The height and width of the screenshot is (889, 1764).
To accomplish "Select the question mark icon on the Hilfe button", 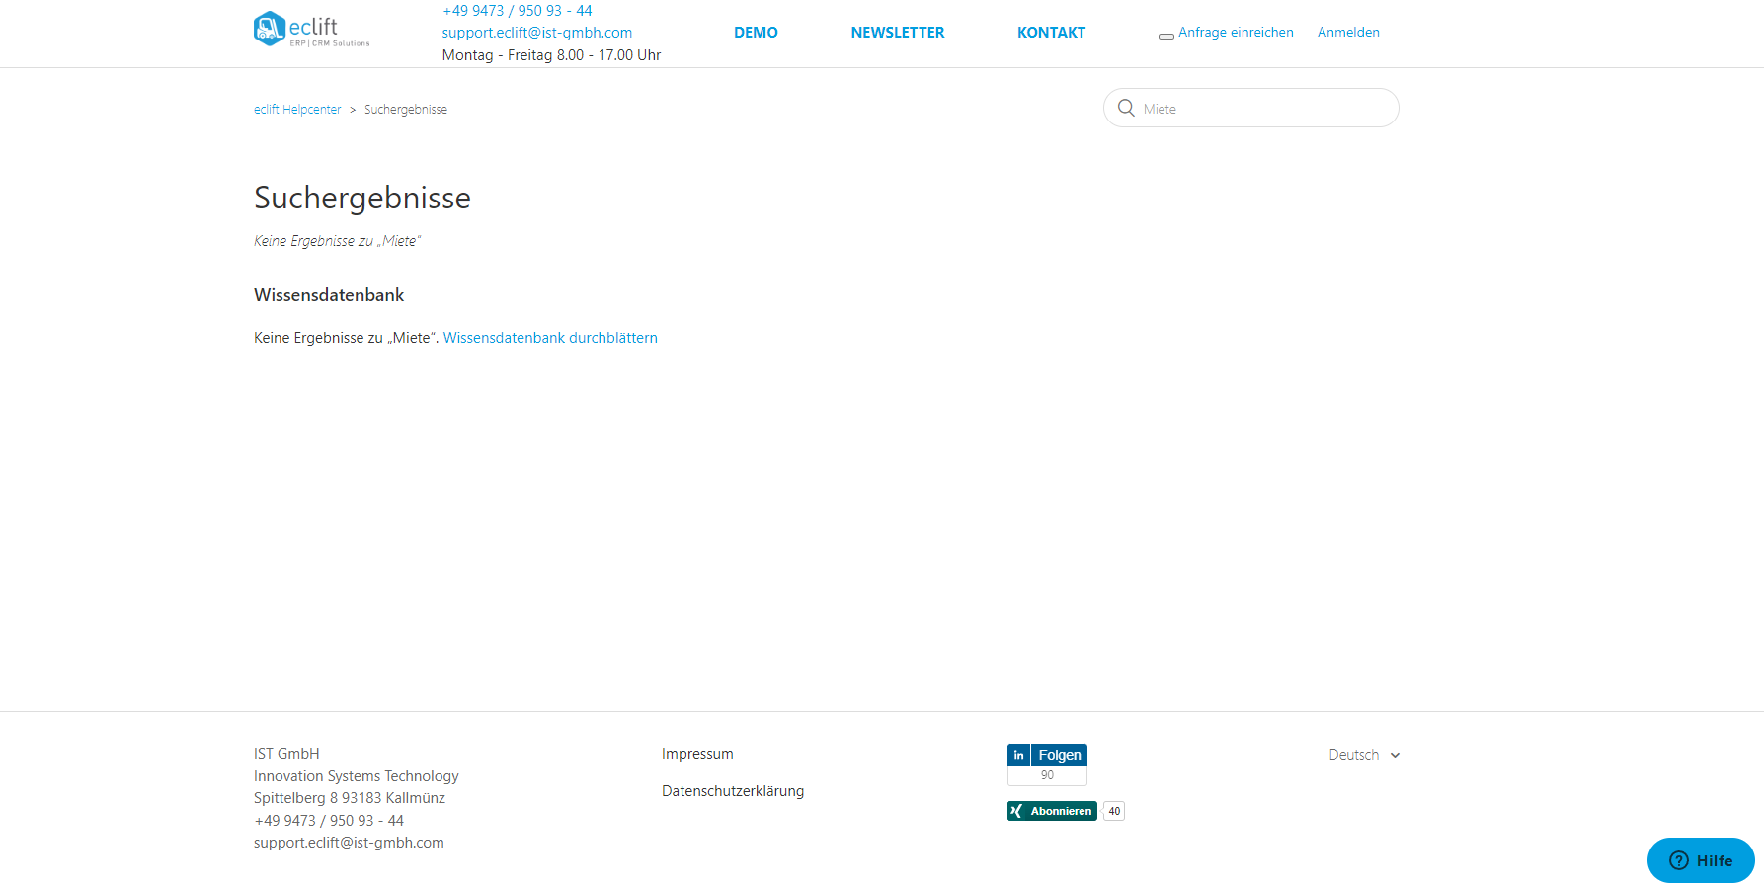I will 1679,860.
